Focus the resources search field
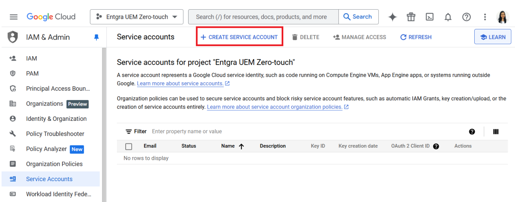The height and width of the screenshot is (202, 515). [264, 17]
